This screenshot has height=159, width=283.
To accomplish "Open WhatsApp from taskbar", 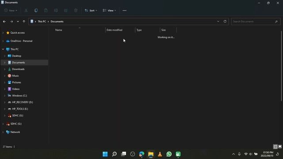I will click(x=169, y=154).
